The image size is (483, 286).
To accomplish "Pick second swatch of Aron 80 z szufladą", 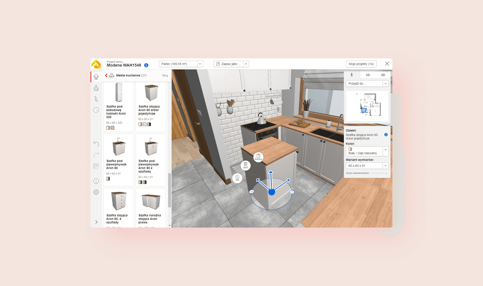I will (145, 182).
